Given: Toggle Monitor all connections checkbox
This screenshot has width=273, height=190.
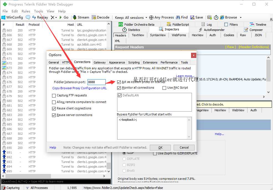Looking at the screenshot, I should pyautogui.click(x=119, y=88).
